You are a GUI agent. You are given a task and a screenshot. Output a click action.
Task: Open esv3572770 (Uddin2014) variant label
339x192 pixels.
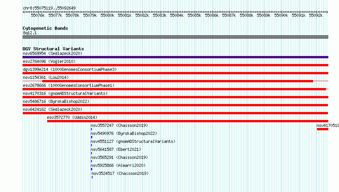pyautogui.click(x=72, y=117)
